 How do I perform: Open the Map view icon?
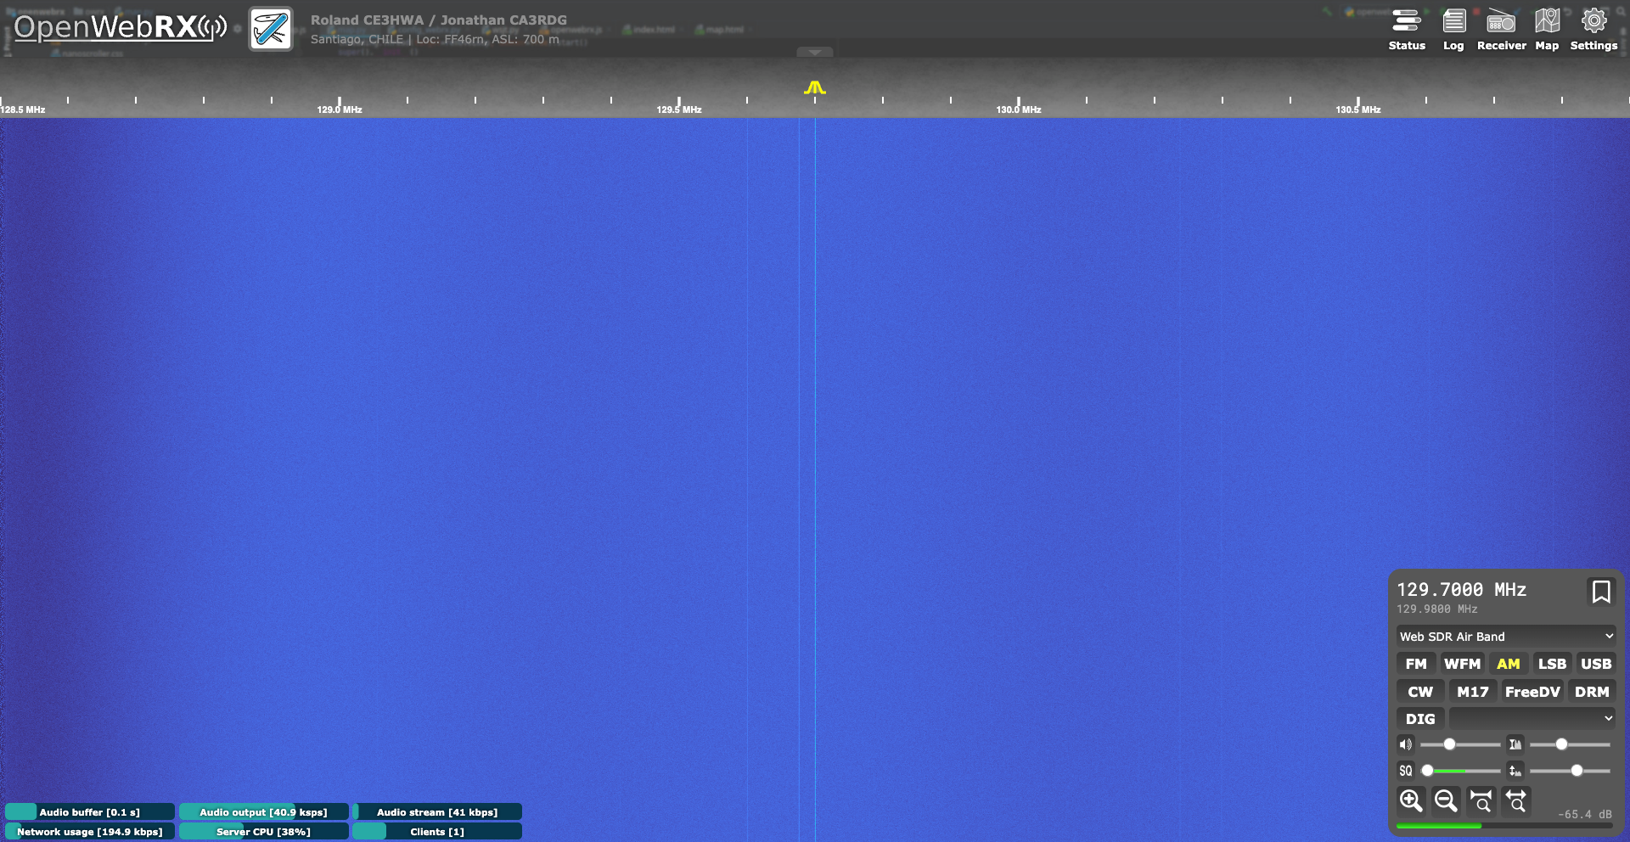click(x=1547, y=29)
